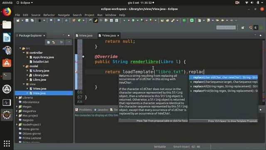Click the Debug bug icon in toolbar
This screenshot has width=266, height=150.
coord(125,20)
